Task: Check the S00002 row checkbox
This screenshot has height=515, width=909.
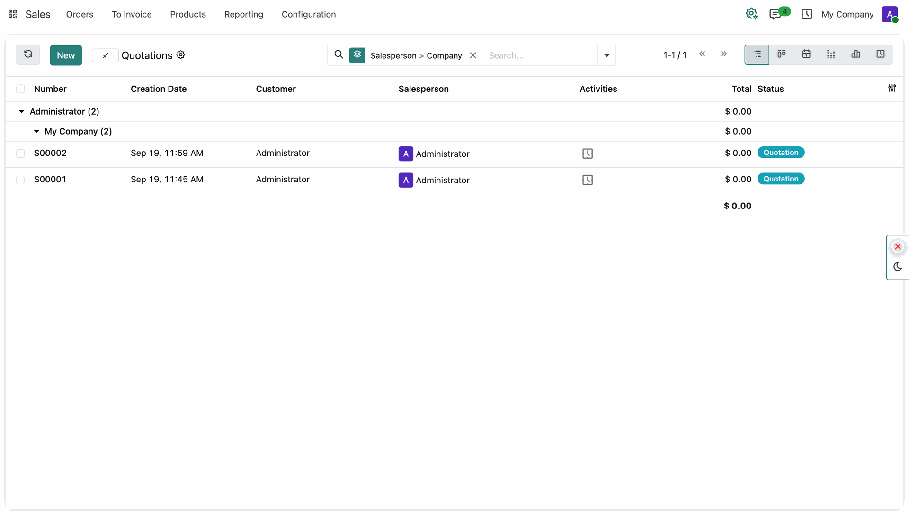Action: point(20,154)
